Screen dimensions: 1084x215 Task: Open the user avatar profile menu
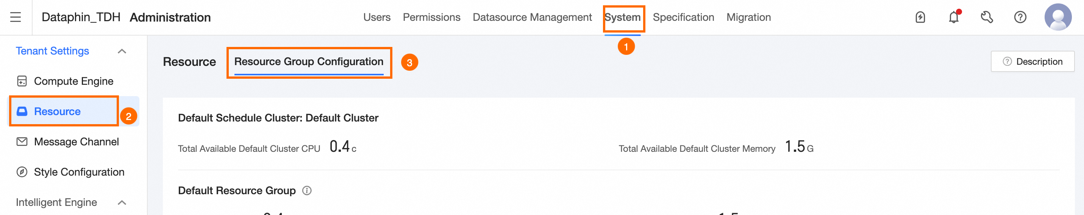(x=1057, y=17)
